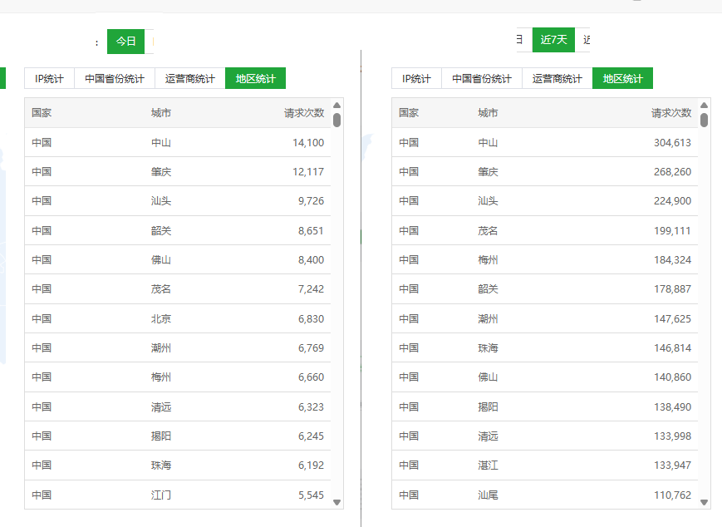Select 地区统计 tab in the 近7天 panel
The width and height of the screenshot is (722, 527).
622,79
